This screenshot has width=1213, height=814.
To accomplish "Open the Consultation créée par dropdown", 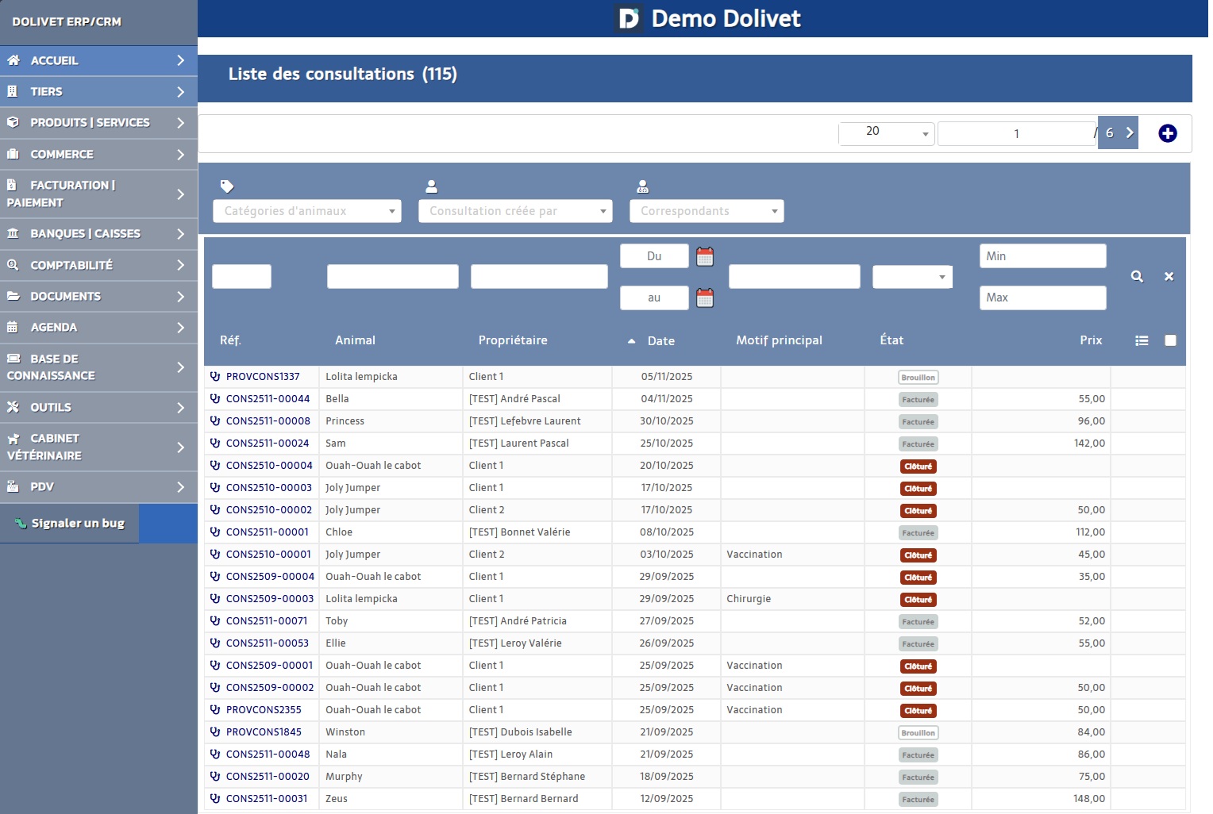I will [515, 211].
